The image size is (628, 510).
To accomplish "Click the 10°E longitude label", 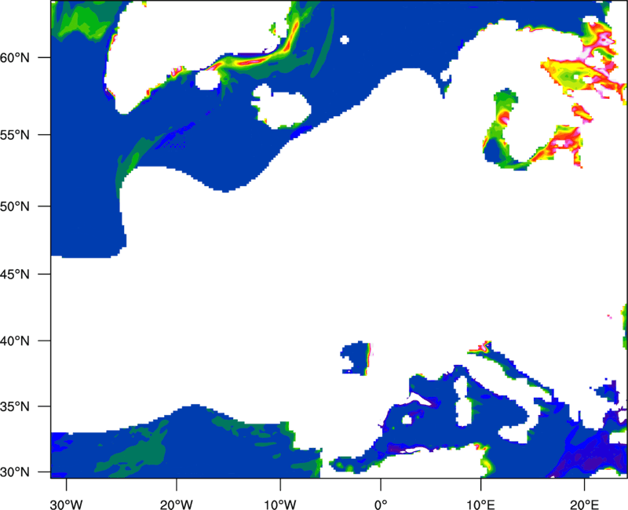I will 481,505.
